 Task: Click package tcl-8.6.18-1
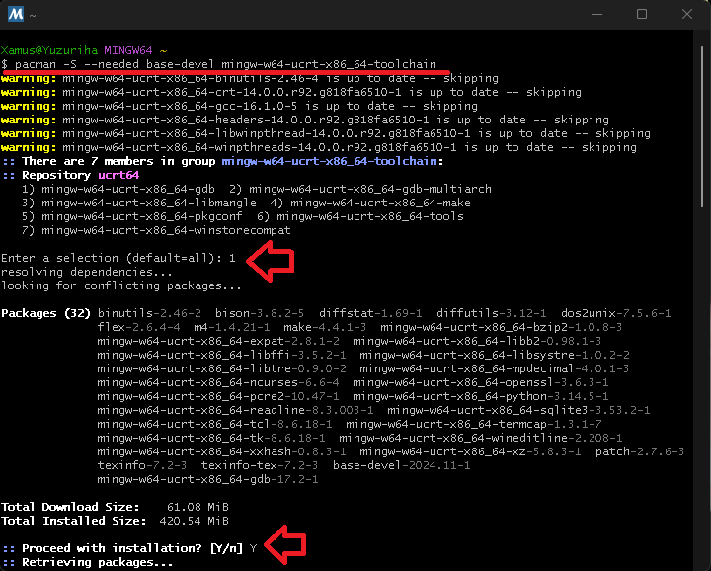(214, 424)
